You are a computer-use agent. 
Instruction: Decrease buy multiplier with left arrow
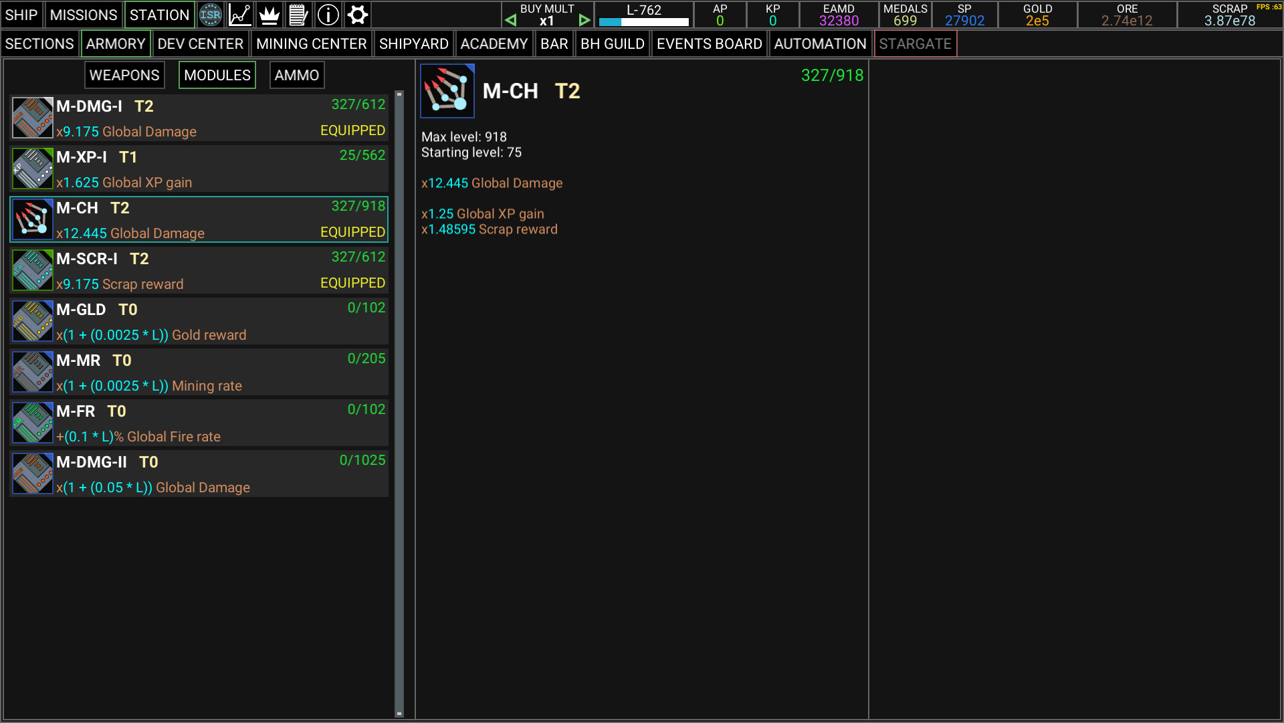[x=511, y=20]
